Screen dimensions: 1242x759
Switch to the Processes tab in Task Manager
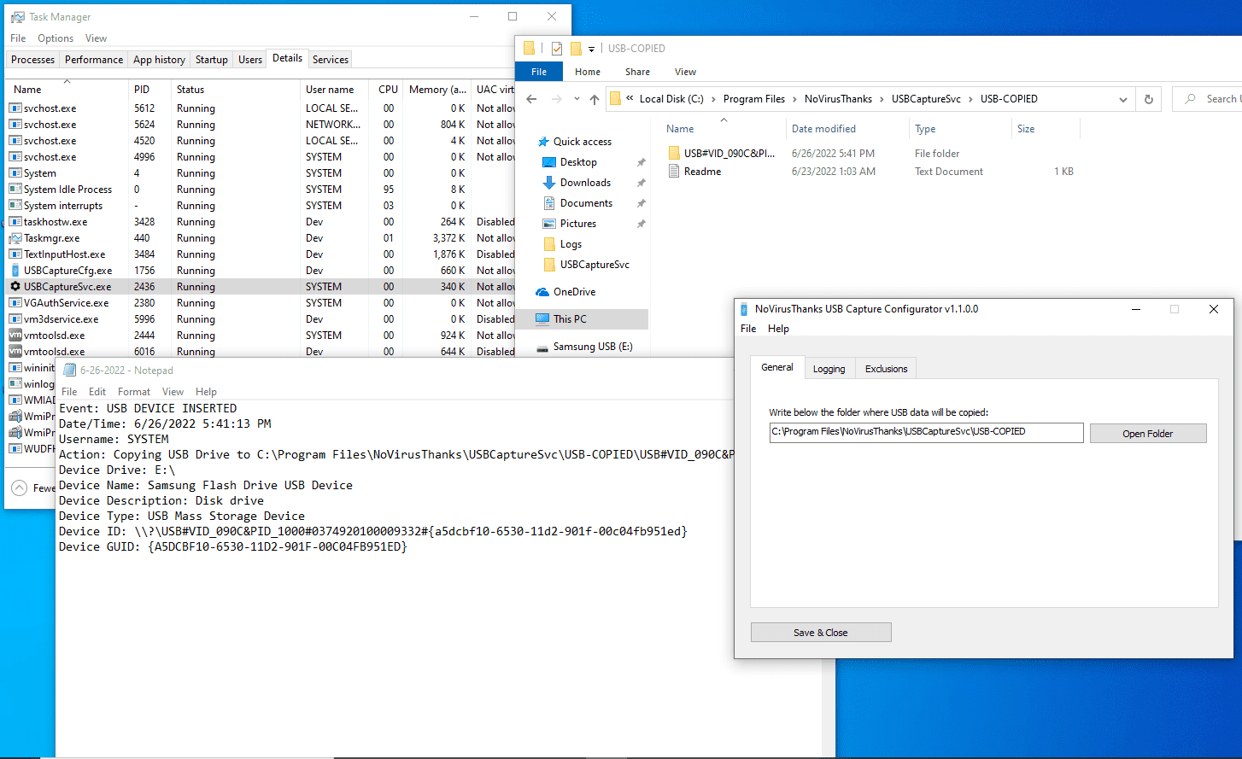33,60
